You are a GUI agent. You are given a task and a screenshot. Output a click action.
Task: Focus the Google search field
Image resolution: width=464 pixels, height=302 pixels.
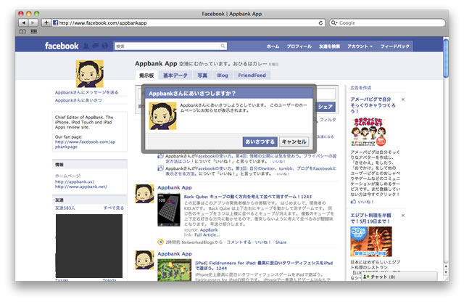coord(387,23)
